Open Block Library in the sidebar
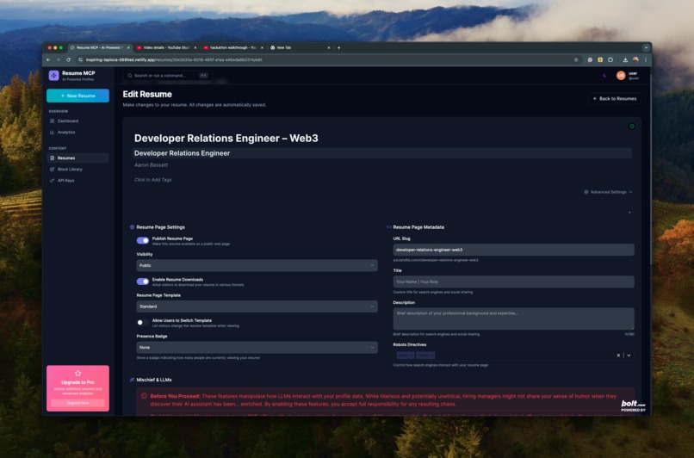Image resolution: width=694 pixels, height=458 pixels. point(77,169)
